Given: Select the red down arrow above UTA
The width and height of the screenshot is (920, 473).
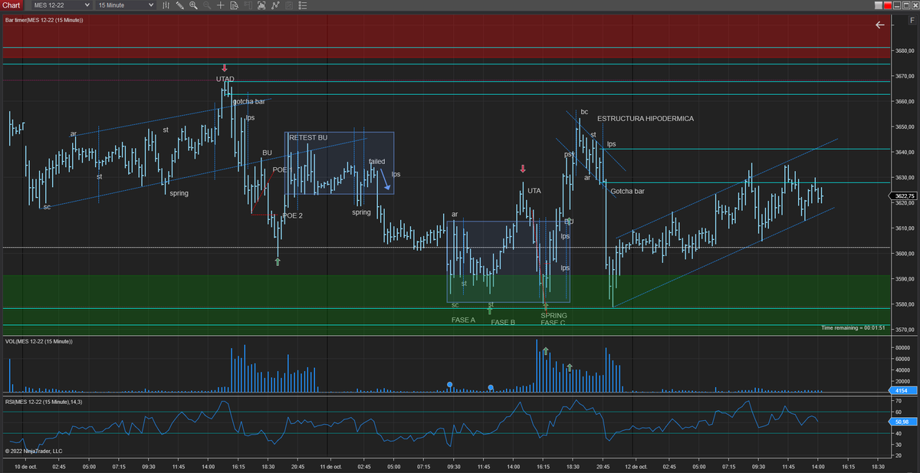Looking at the screenshot, I should 523,169.
